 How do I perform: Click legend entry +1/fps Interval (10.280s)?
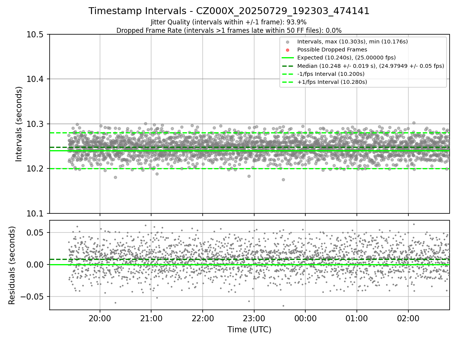coord(332,82)
